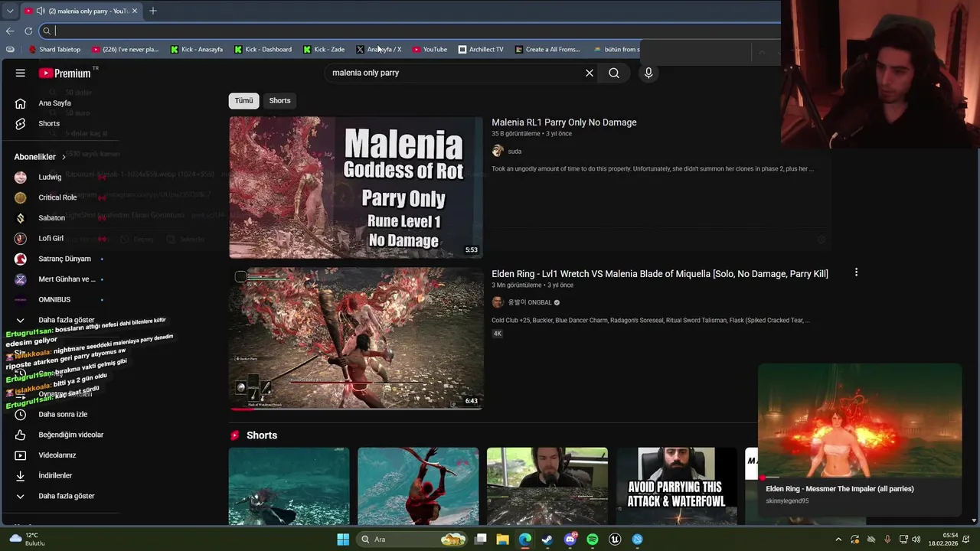
Task: Open Create a All Froms... bookmark
Action: [x=547, y=49]
